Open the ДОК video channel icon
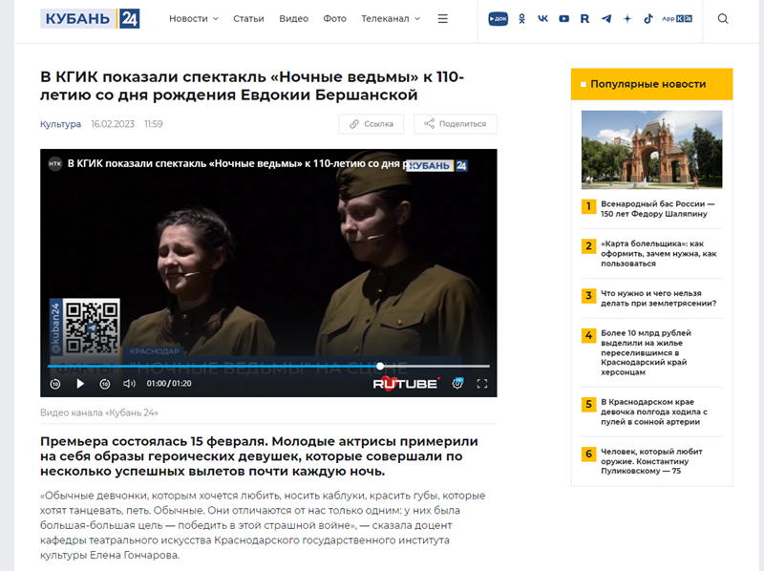The height and width of the screenshot is (571, 764). pyautogui.click(x=498, y=19)
